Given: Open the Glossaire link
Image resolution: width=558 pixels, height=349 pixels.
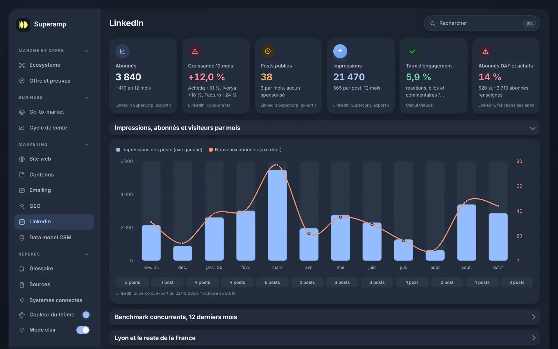Looking at the screenshot, I should pos(54,269).
